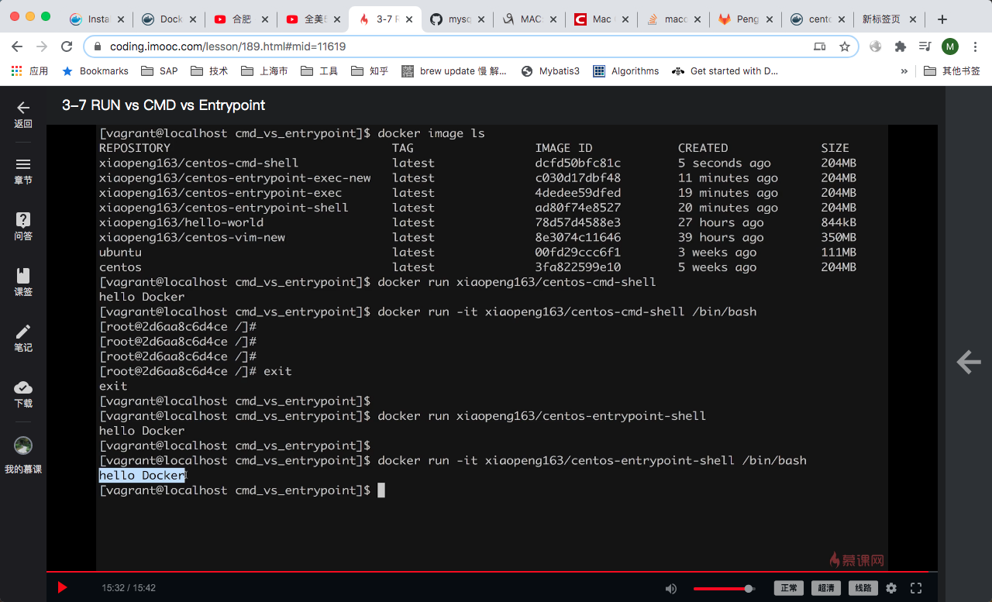This screenshot has height=602, width=992.
Task: Open the Chrome extensions puzzle icon
Action: point(901,46)
